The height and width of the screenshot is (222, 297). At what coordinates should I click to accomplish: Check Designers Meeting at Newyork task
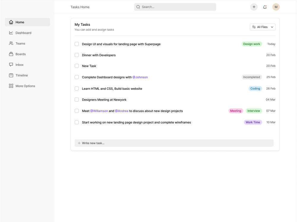[x=77, y=99]
